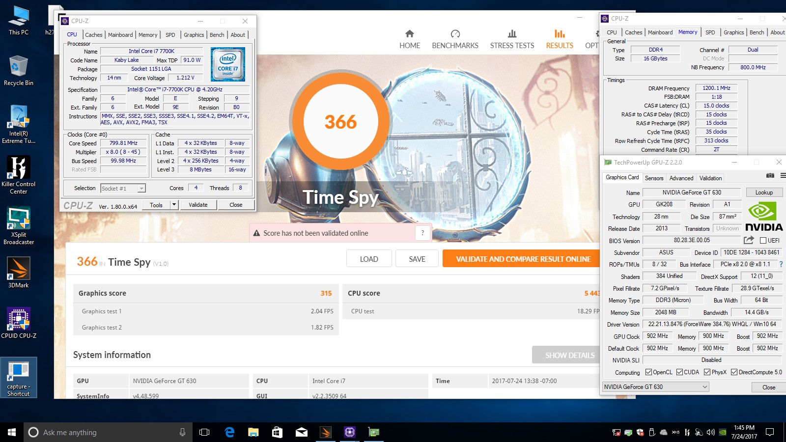The image size is (786, 442).
Task: Launch XSplit Broadcaster desktop icon
Action: point(19,226)
